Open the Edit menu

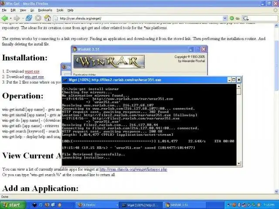[13, 10]
